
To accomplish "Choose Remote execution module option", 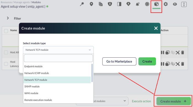I will coord(57,100).
